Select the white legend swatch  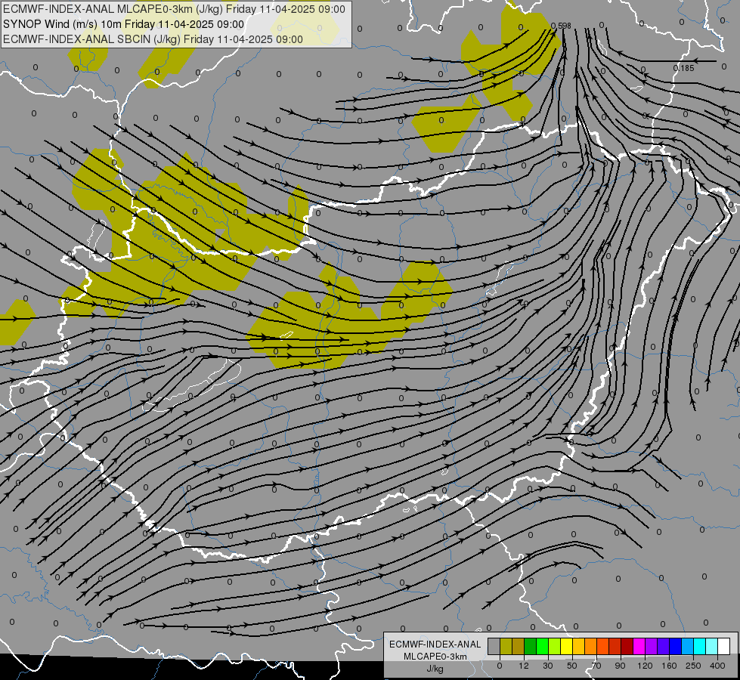[723, 646]
